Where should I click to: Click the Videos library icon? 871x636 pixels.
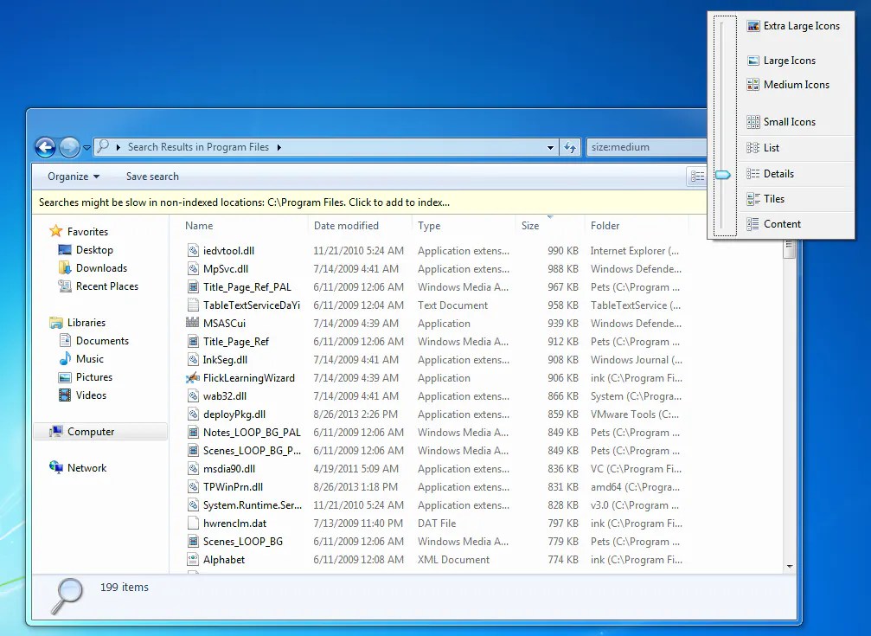72,395
